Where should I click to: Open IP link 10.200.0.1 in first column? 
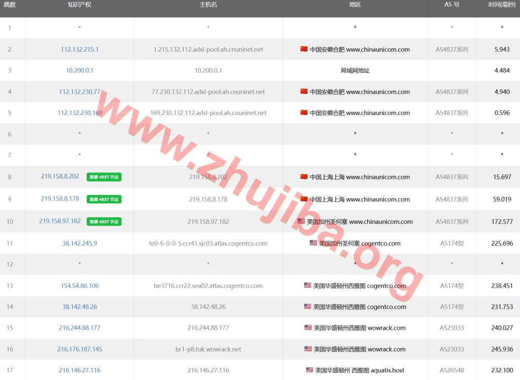(80, 70)
